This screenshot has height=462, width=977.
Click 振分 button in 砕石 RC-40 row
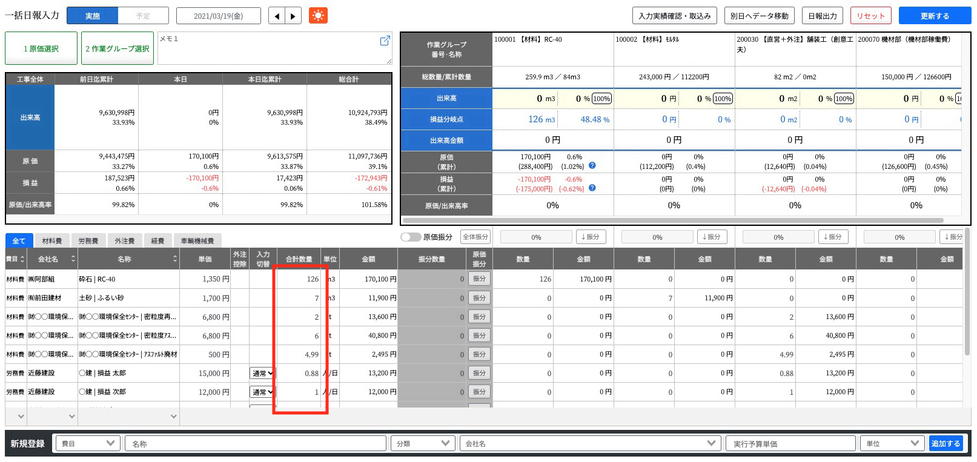tap(479, 279)
